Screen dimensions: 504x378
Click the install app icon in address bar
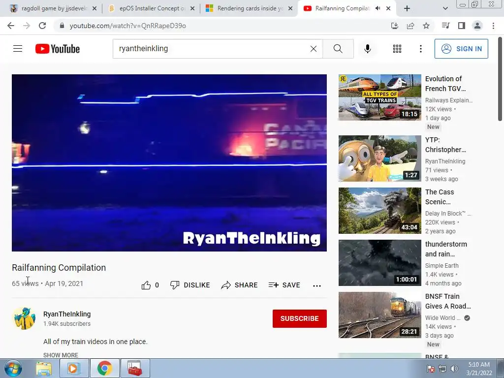[x=394, y=26]
